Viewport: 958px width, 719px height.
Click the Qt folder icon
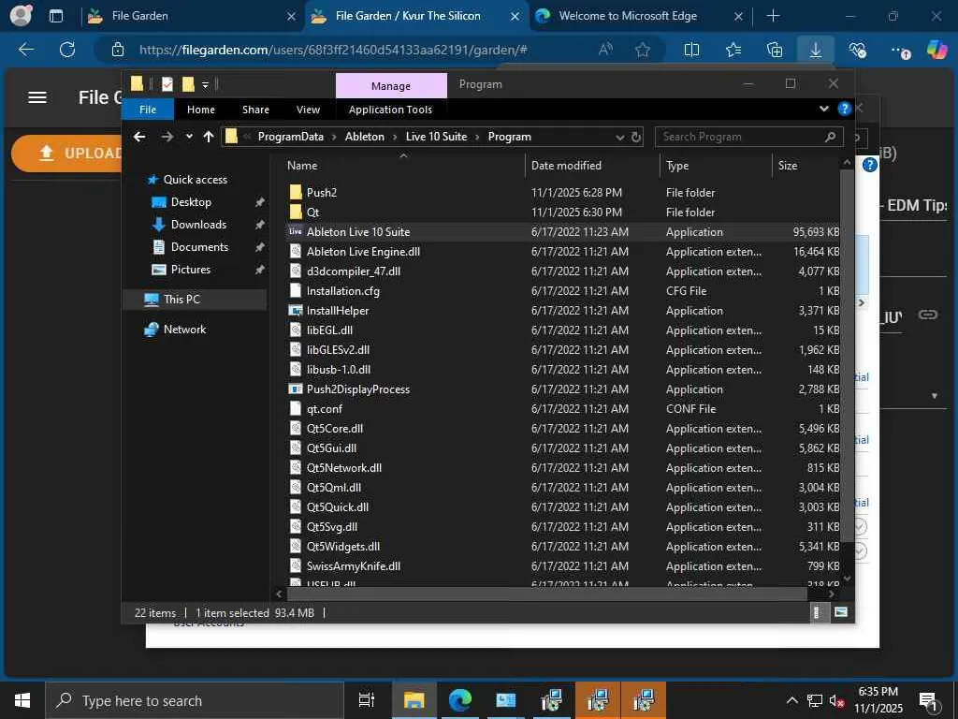(x=296, y=213)
